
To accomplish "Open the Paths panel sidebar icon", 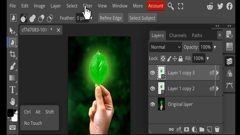I will point(229,85).
